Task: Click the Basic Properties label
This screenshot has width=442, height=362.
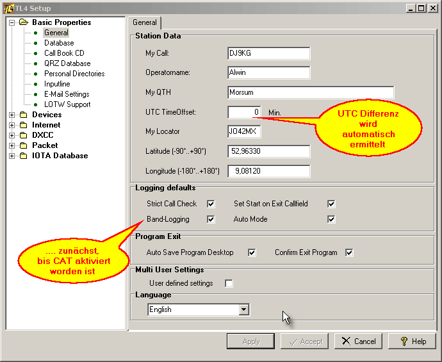Action: [x=61, y=22]
